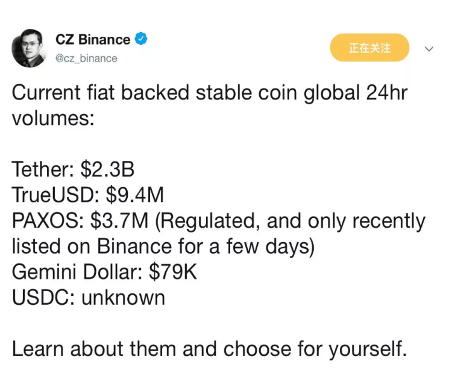Select 'listed on Binance for a few days' text
Screen dimensions: 455x379
[x=163, y=246]
